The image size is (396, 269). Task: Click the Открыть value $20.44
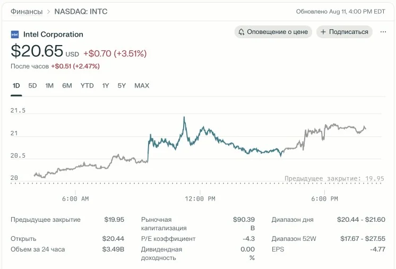click(x=113, y=239)
